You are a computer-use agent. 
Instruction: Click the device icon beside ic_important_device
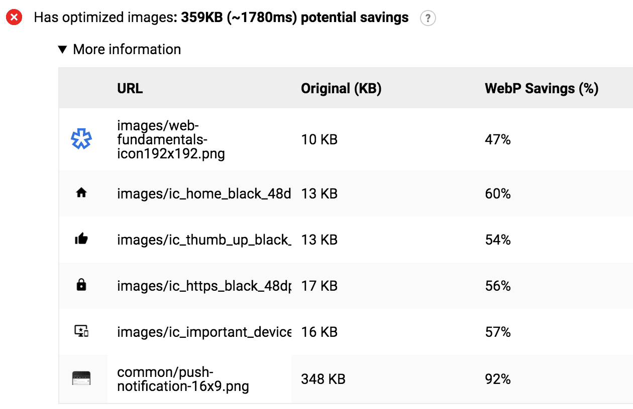point(82,331)
